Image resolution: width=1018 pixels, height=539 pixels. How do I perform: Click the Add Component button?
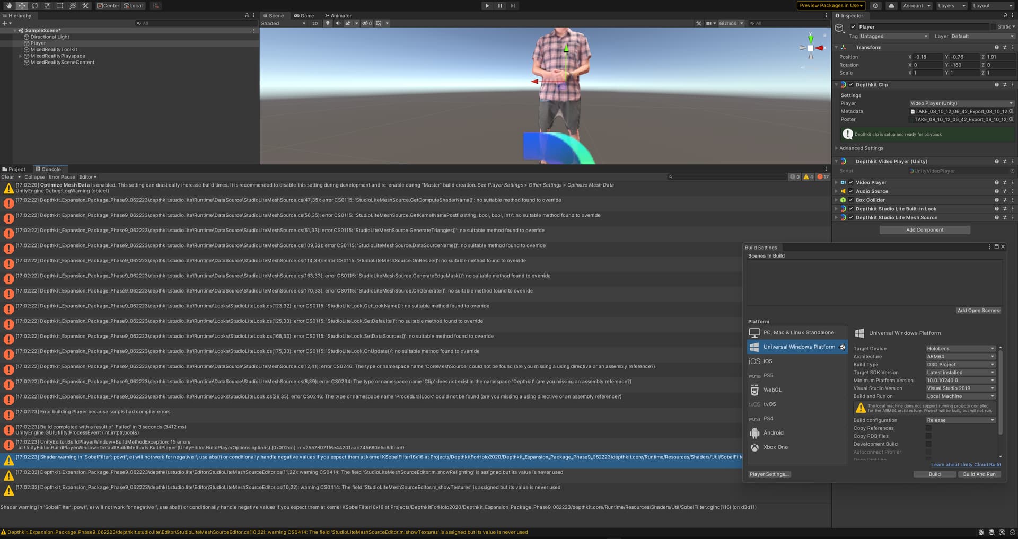(x=924, y=230)
